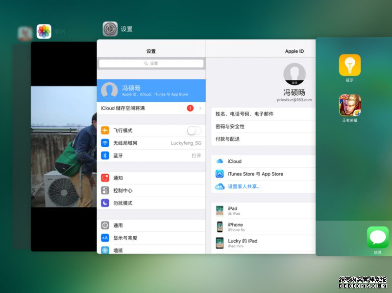Tap the priestkvr@163.com email text

click(294, 100)
